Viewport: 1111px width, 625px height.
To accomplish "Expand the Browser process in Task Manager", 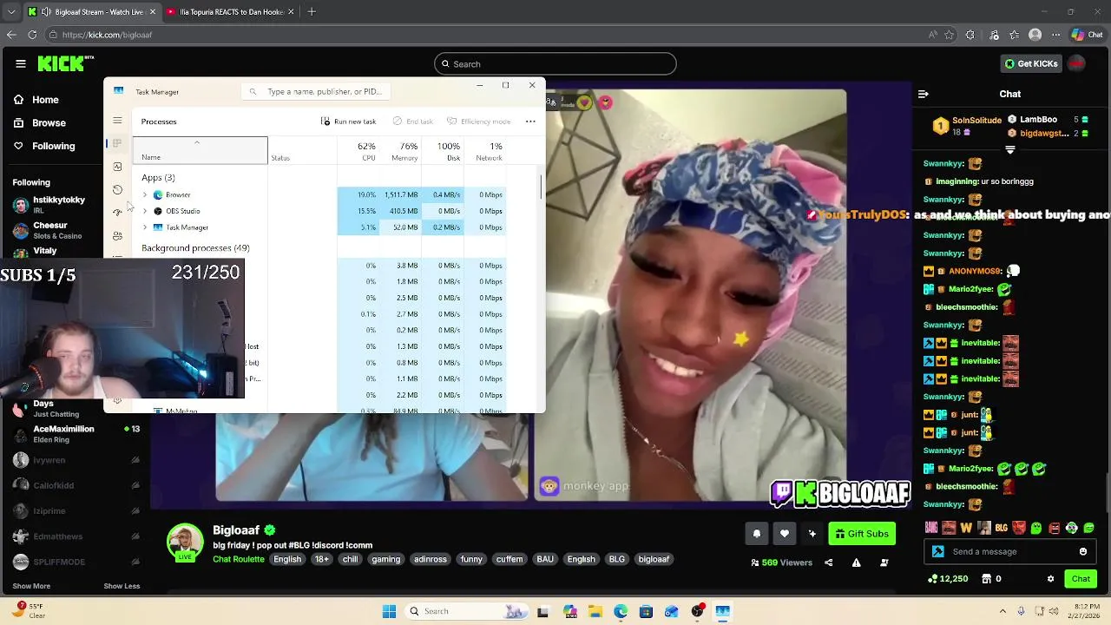I will point(145,194).
